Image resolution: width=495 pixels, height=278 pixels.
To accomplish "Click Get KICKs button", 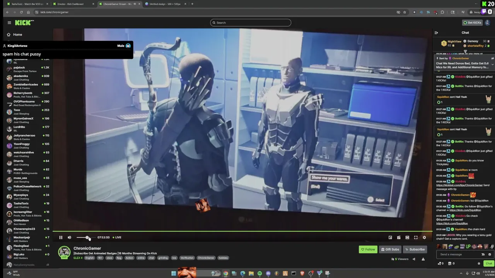I will click(472, 23).
